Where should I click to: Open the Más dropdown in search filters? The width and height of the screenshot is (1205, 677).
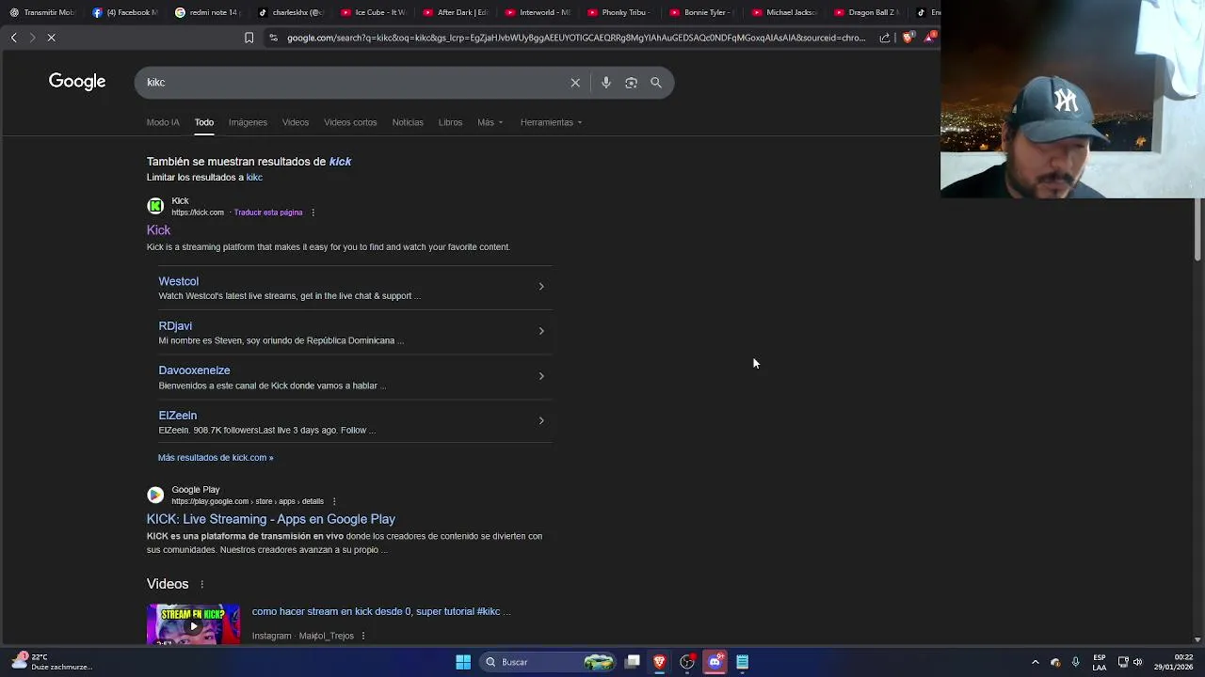490,122
